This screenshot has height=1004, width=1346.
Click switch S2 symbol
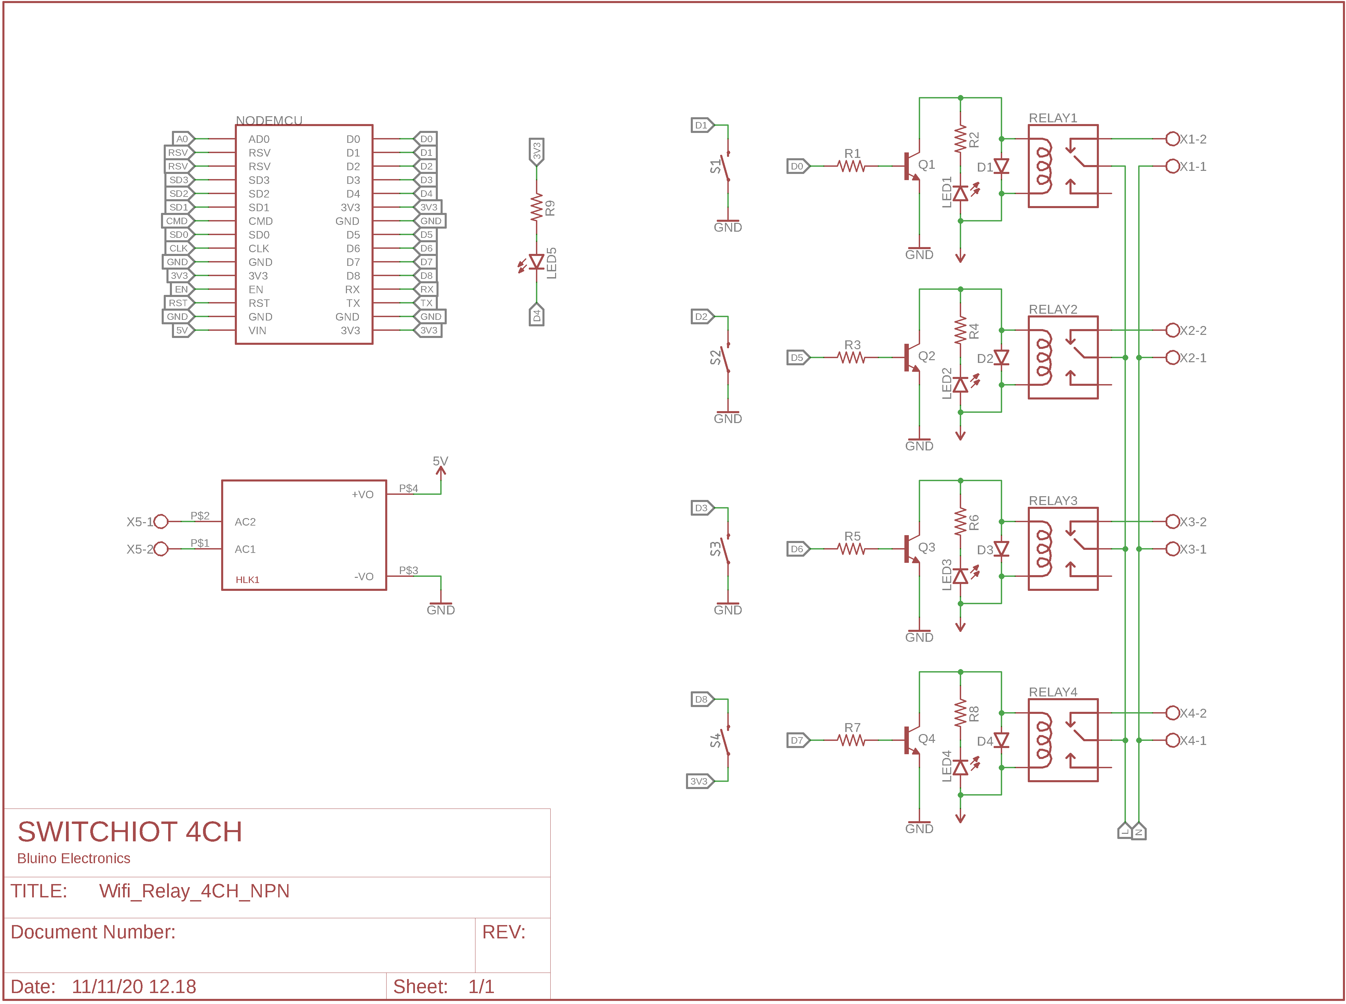(726, 357)
